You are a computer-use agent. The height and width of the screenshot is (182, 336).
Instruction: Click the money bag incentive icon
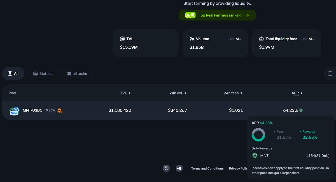[60, 110]
